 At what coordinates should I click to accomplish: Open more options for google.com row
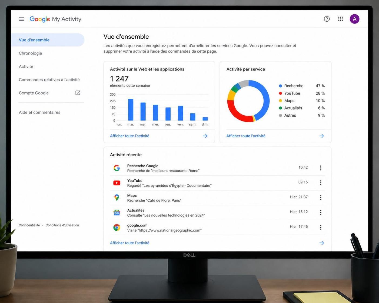[321, 227]
